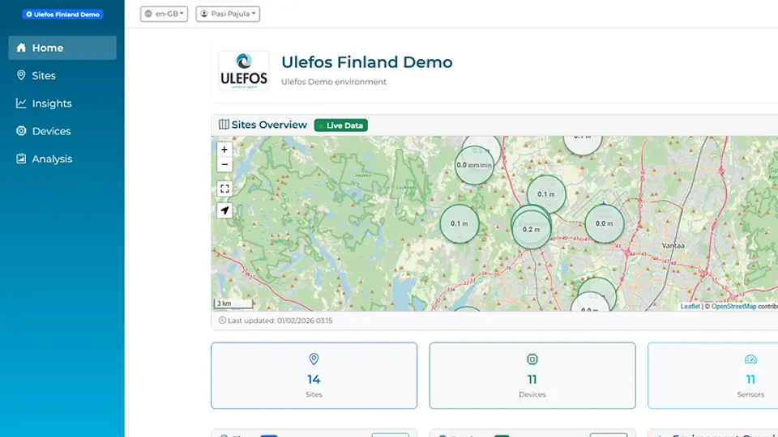Click the Ulefos Finland Demo heading
This screenshot has width=778, height=437.
pyautogui.click(x=366, y=62)
